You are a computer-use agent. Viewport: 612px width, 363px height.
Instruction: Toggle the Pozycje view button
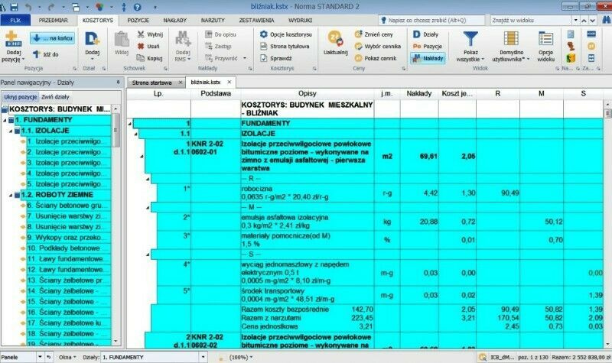coord(427,47)
